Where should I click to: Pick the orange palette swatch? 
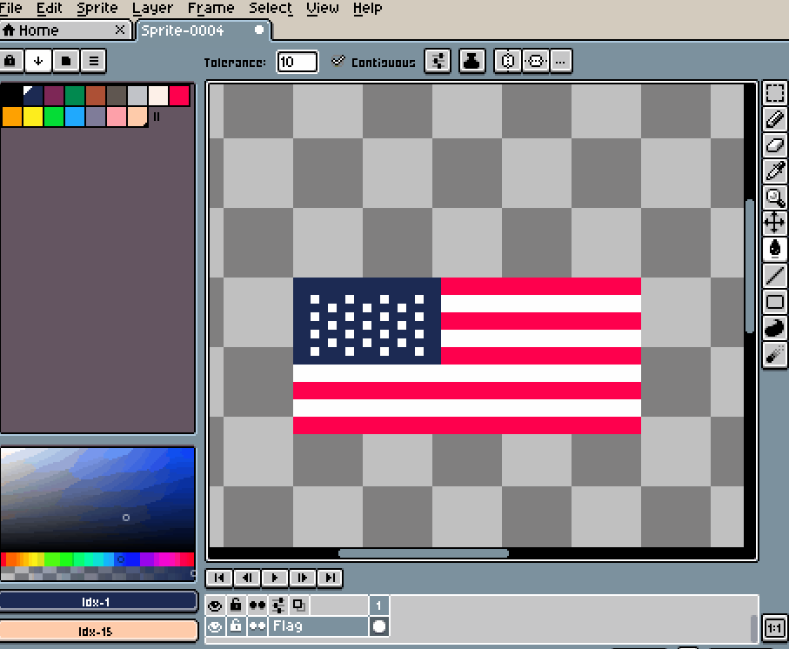click(x=12, y=117)
